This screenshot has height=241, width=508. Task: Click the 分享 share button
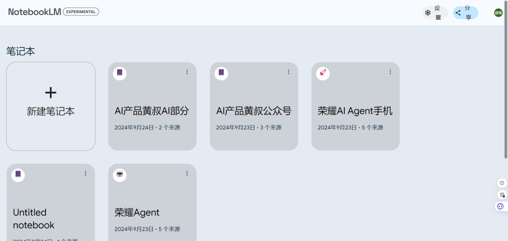click(x=465, y=13)
